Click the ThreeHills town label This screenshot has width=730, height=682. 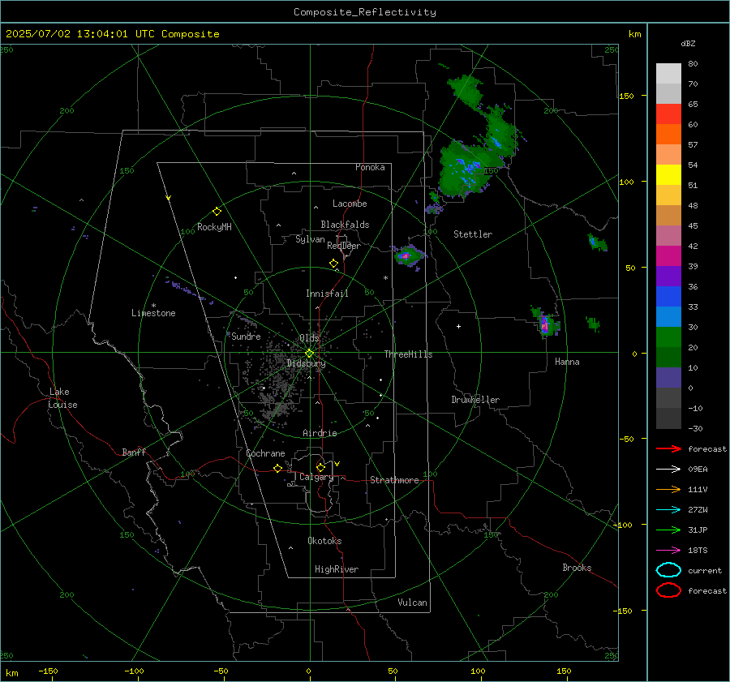tap(408, 354)
